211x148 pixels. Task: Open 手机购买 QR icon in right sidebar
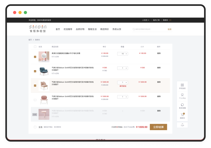pos(182,85)
